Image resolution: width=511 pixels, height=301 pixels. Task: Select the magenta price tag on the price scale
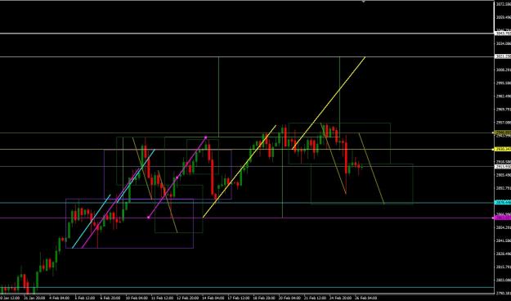pos(503,218)
